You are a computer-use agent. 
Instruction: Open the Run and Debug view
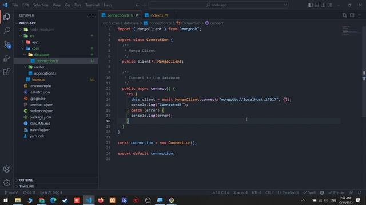[x=7, y=58]
